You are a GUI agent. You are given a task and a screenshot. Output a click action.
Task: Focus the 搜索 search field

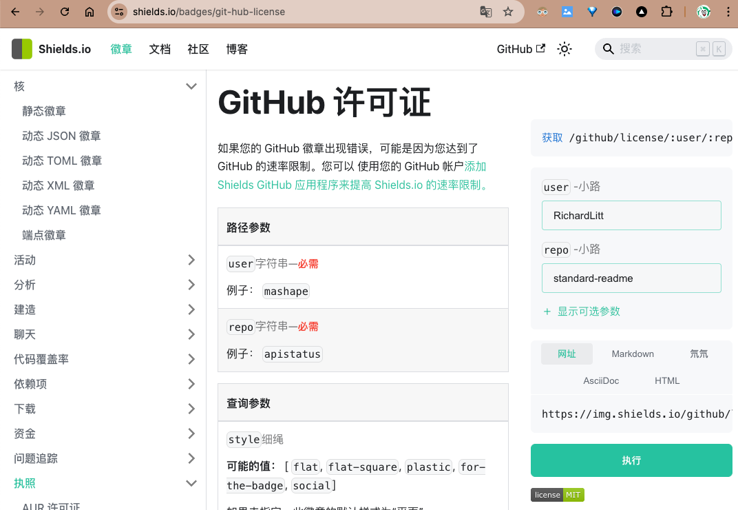(663, 49)
